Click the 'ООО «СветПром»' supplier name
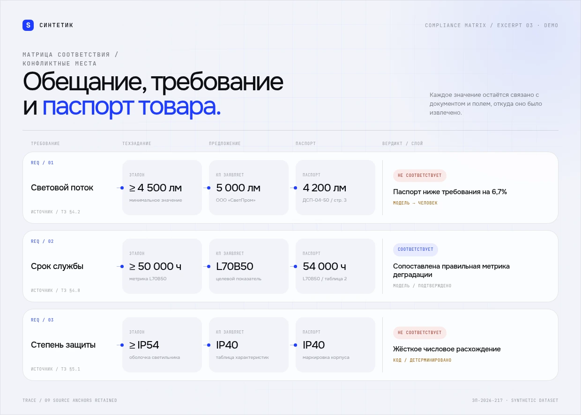The height and width of the screenshot is (415, 581). (237, 200)
